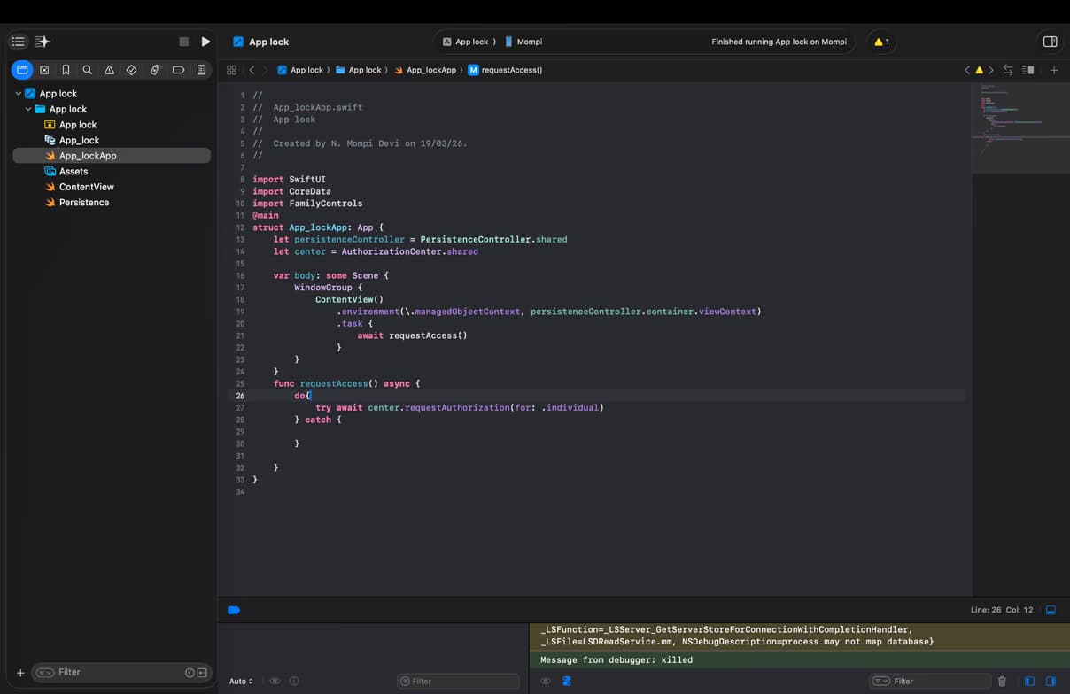Collapse the App lock project root
1070x694 pixels.
click(18, 94)
